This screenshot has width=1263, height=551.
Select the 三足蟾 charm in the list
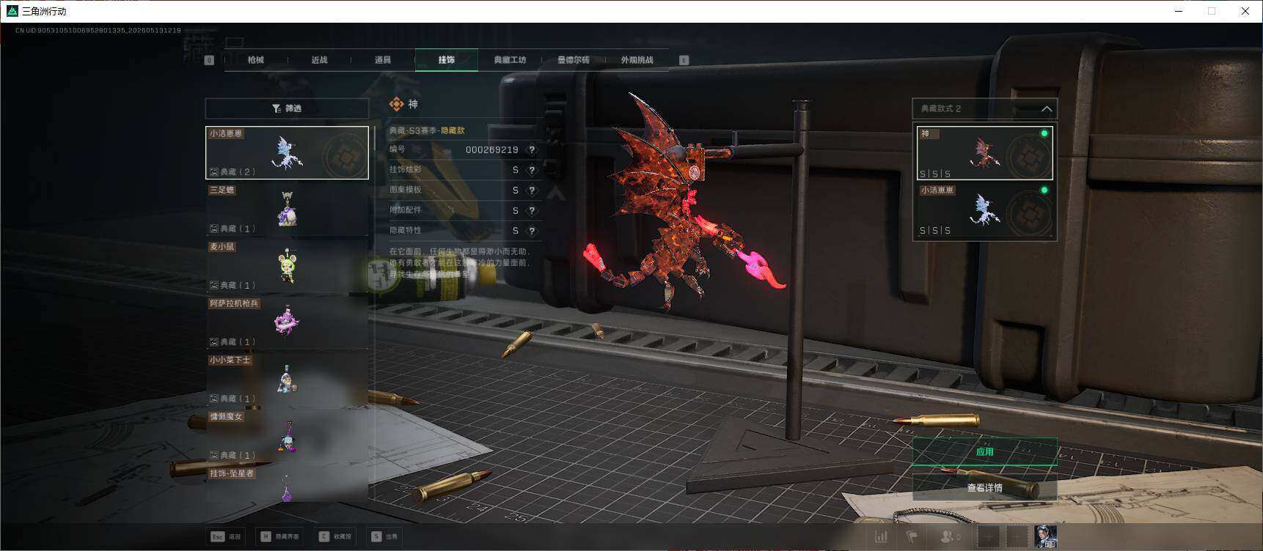[287, 209]
